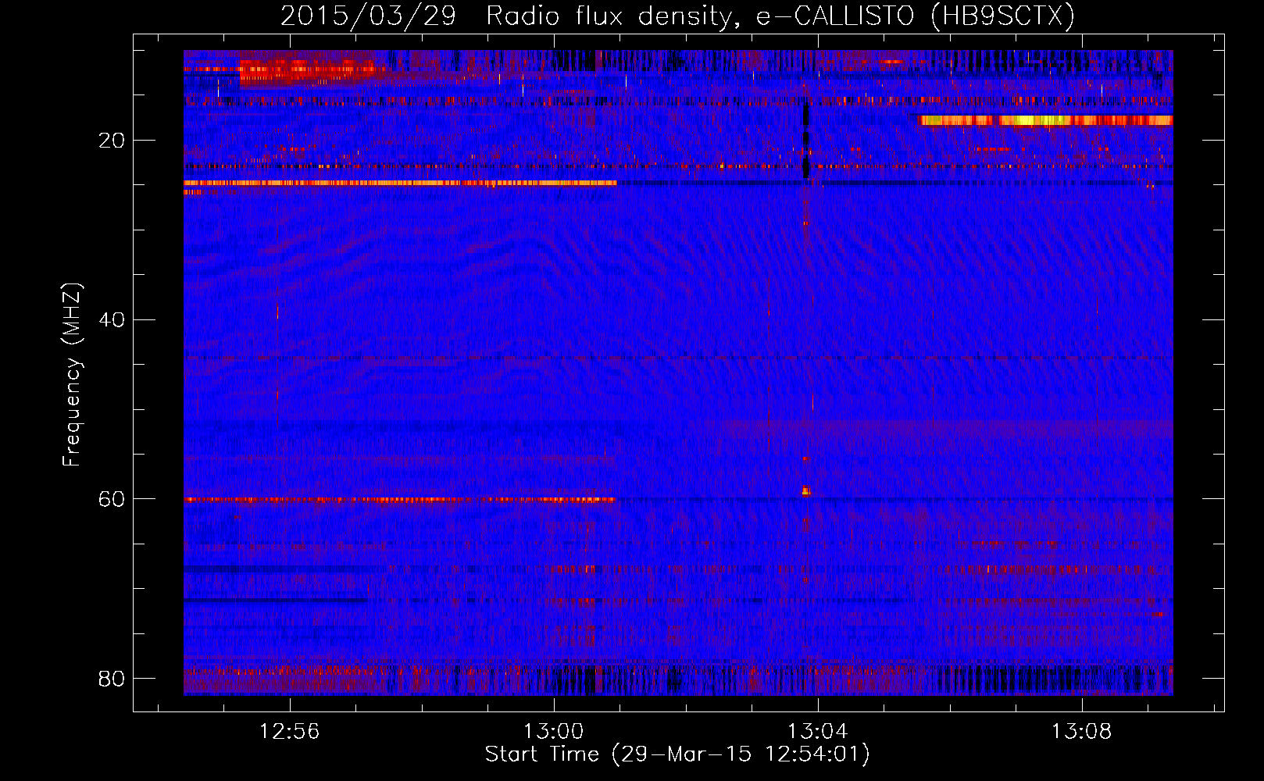Image resolution: width=1264 pixels, height=781 pixels.
Task: Click the yellow burst spot near 13:04 at 59 MHz
Action: (806, 491)
